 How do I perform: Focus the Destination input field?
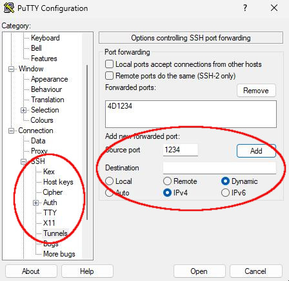point(219,168)
